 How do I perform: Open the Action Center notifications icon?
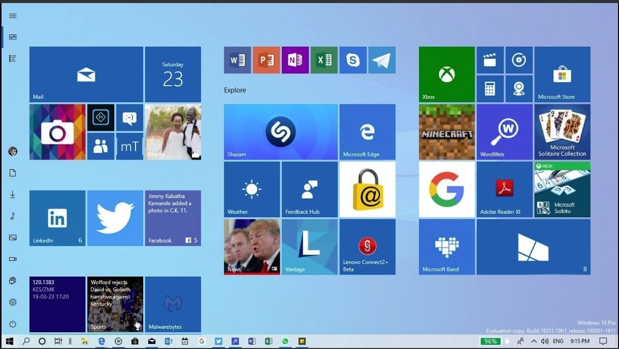(x=603, y=341)
